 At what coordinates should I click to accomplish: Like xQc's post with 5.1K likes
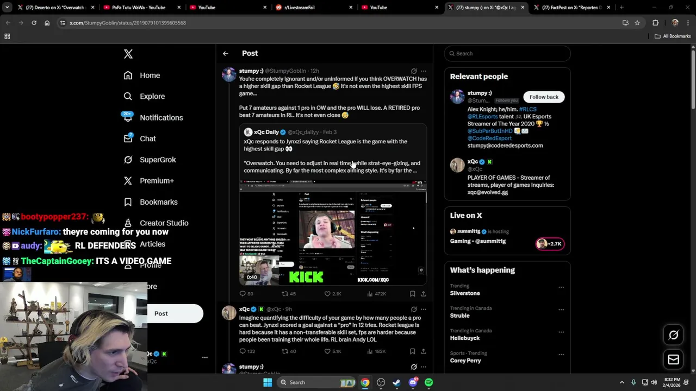tap(333, 351)
